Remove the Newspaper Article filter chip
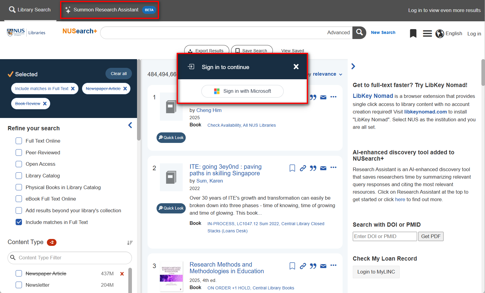Screen dimensions: 485x293 (125, 89)
